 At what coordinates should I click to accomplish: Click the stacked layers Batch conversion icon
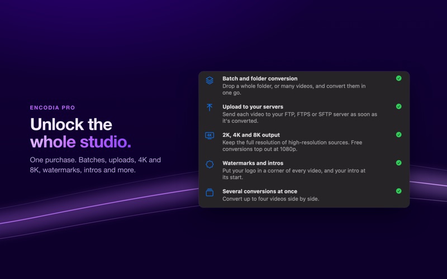[210, 80]
